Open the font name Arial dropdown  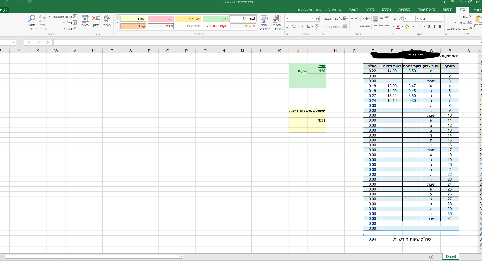point(417,19)
